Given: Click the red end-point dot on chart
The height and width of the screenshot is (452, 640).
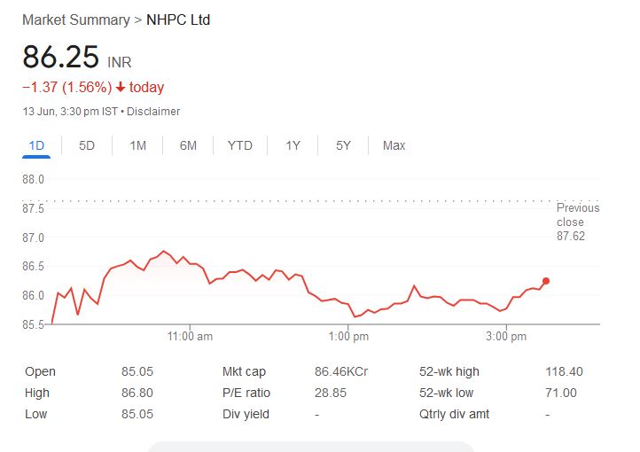Looking at the screenshot, I should coord(546,281).
